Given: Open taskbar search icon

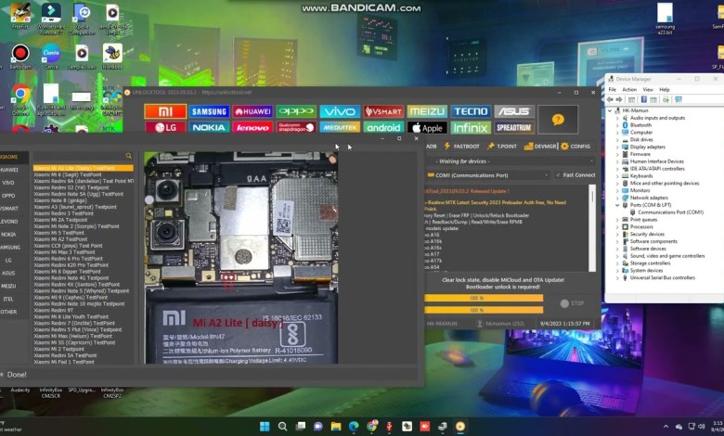Looking at the screenshot, I should point(282,427).
